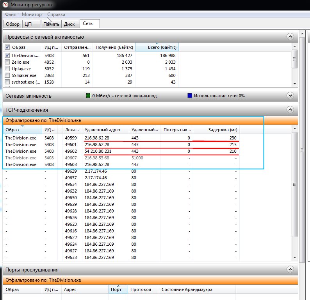
Task: Collapse the Порты прослушивания section
Action: click(290, 270)
